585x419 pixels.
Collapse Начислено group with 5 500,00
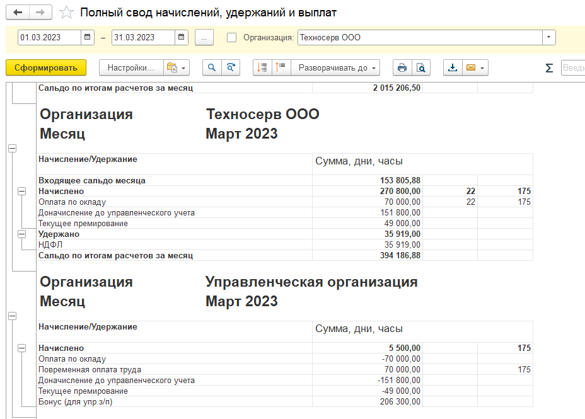pyautogui.click(x=22, y=348)
